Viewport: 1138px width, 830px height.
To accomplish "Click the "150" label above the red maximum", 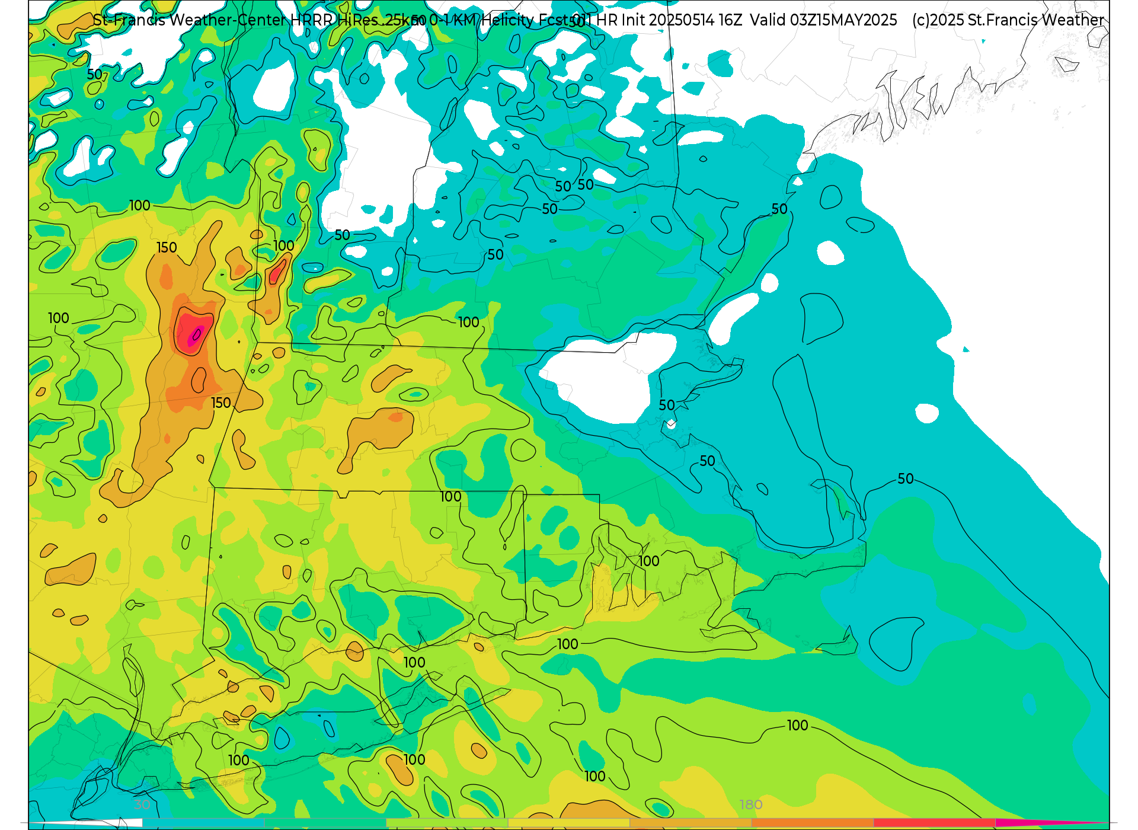I will [x=167, y=248].
